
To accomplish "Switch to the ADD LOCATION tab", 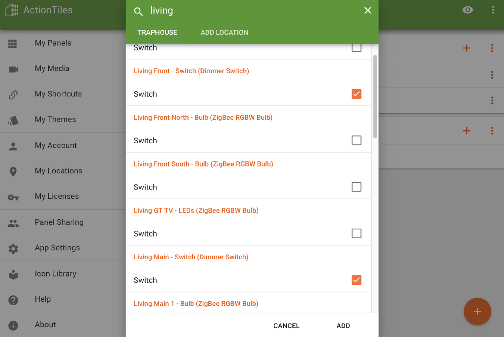I will point(224,33).
